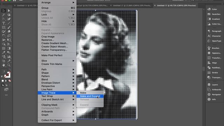Choose Make in Image Trace submenu

(90, 93)
